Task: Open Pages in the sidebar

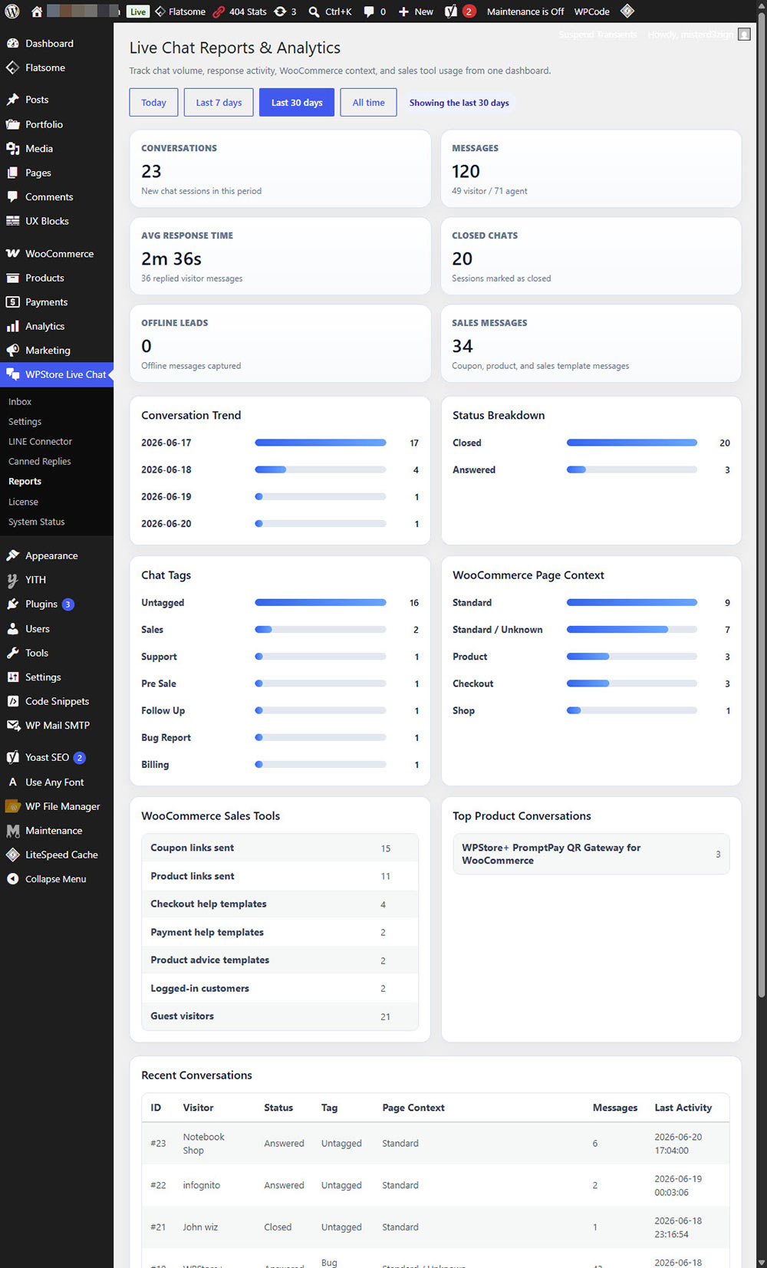Action: (x=57, y=173)
